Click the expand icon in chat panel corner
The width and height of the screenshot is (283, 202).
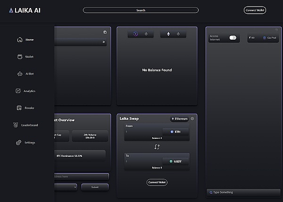(276, 30)
